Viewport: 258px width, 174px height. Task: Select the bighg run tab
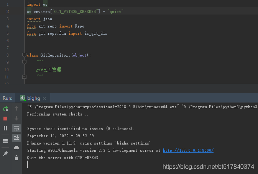[x=33, y=98]
